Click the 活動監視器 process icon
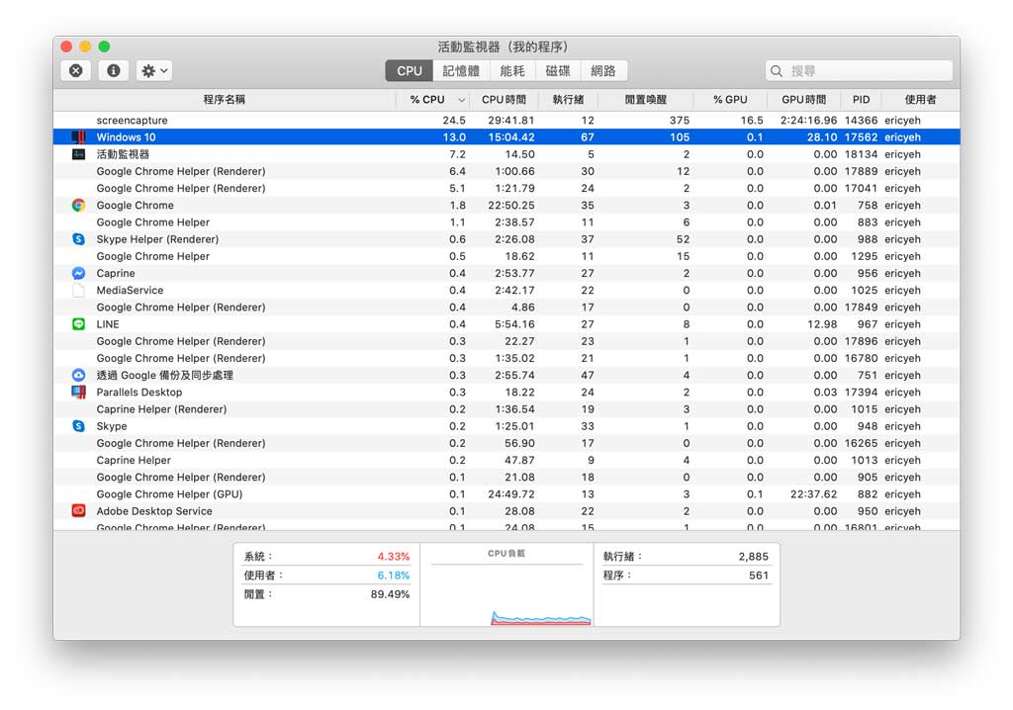 78,153
